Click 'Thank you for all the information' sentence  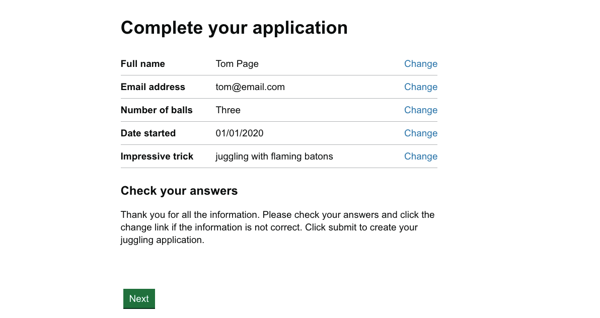[x=190, y=215]
